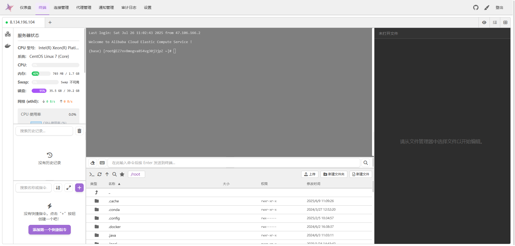
Task: Toggle the virtual keyboard button
Action: (102, 163)
